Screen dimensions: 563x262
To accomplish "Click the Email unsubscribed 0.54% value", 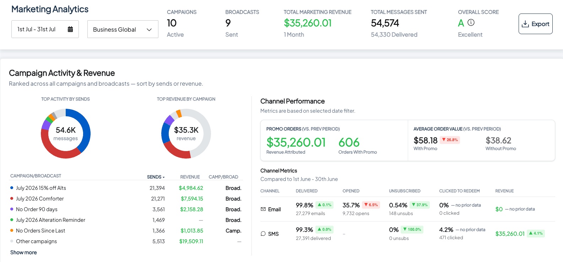I will pos(398,205).
